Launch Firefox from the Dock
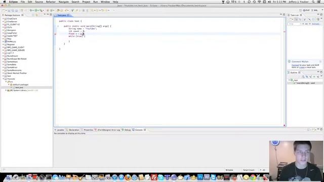Viewport: 324px width, 182px height. click(x=128, y=177)
